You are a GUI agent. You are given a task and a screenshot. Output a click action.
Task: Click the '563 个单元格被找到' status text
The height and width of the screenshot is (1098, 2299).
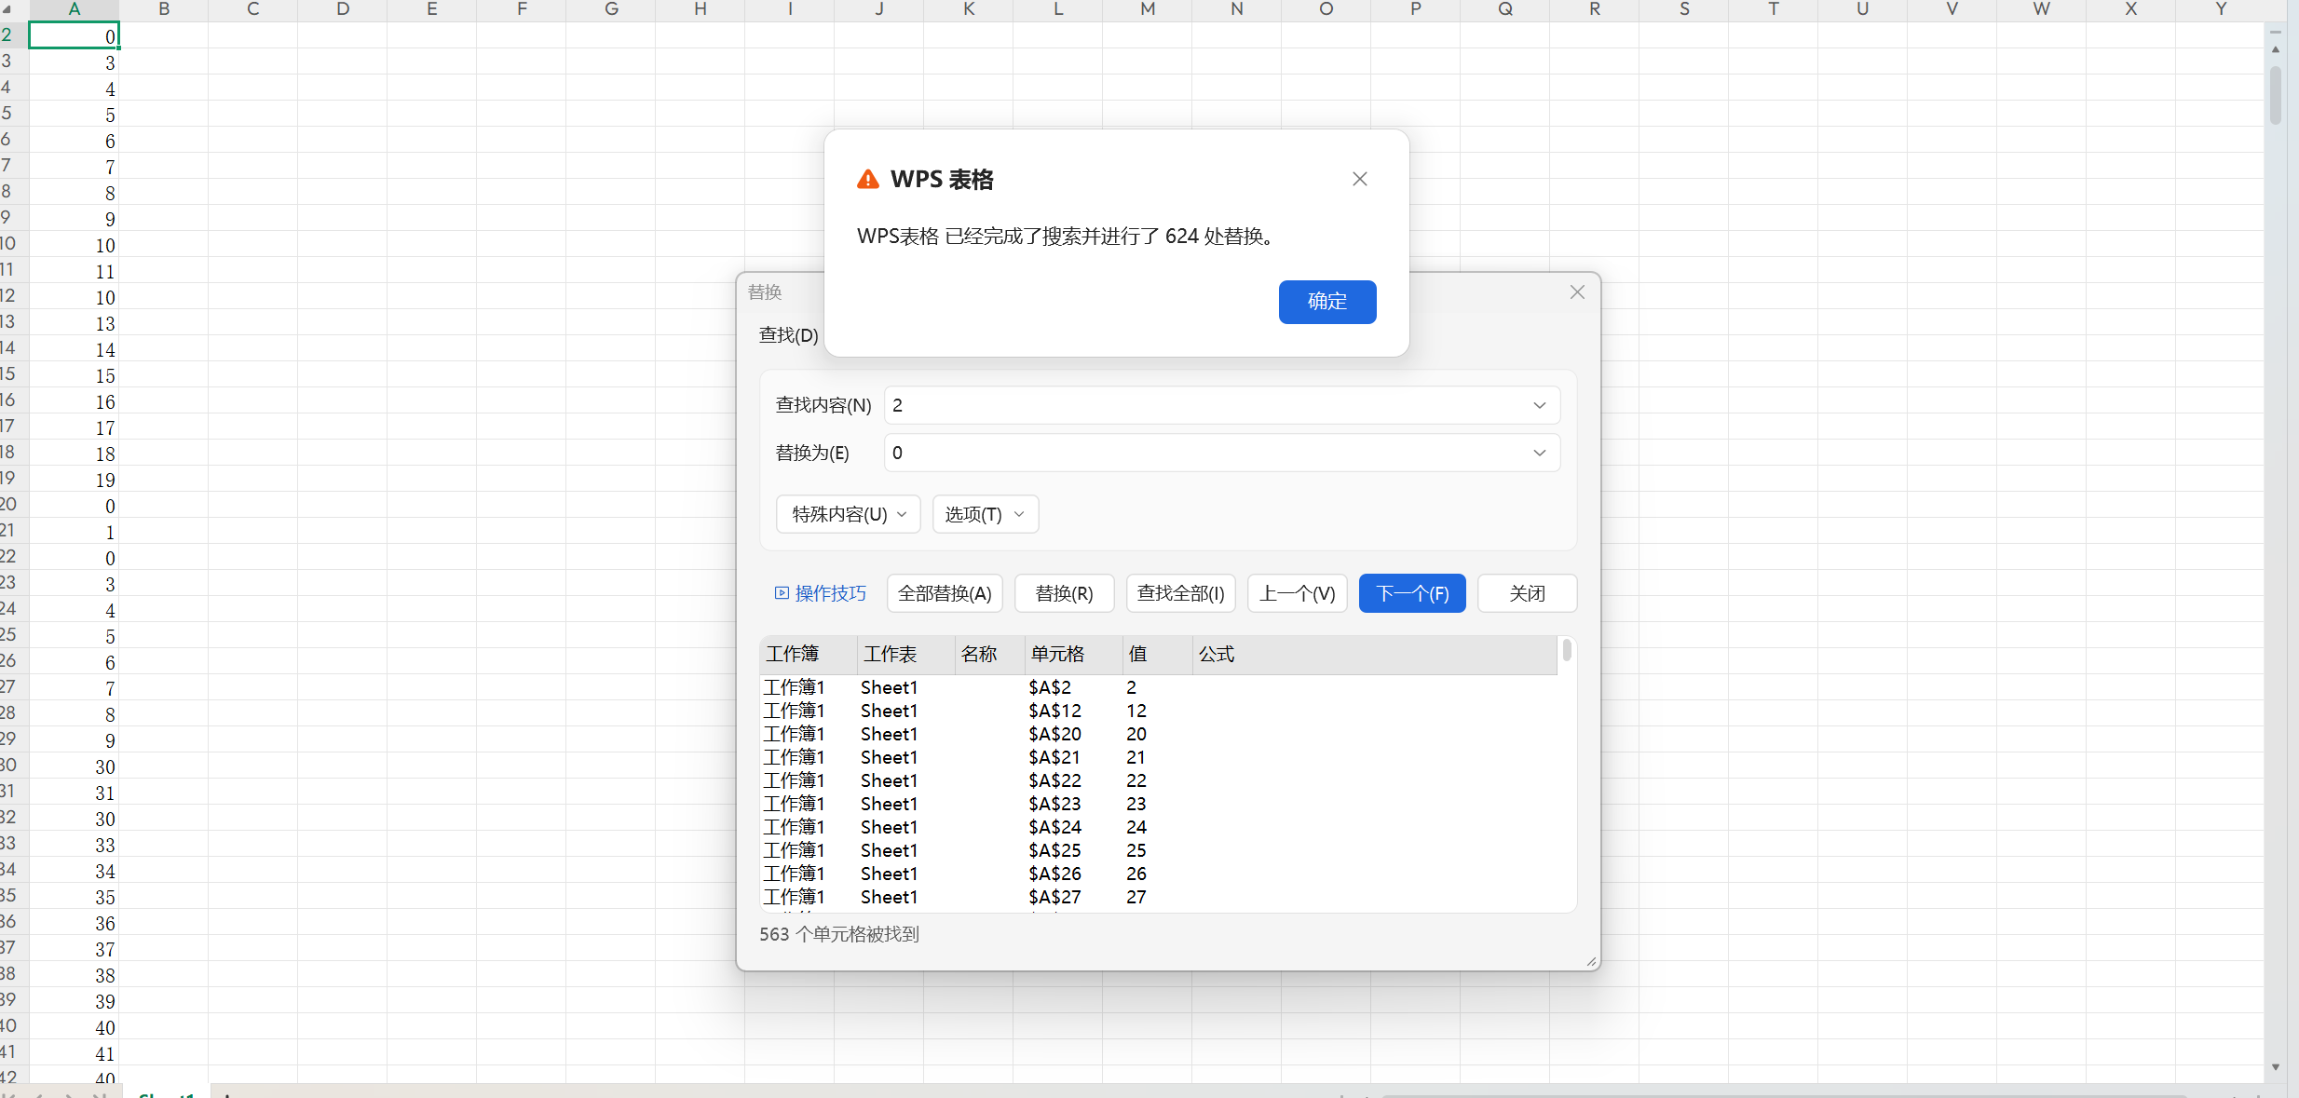(838, 934)
